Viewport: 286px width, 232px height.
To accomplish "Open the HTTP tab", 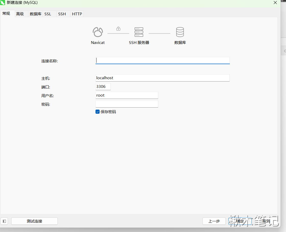I will pyautogui.click(x=77, y=14).
